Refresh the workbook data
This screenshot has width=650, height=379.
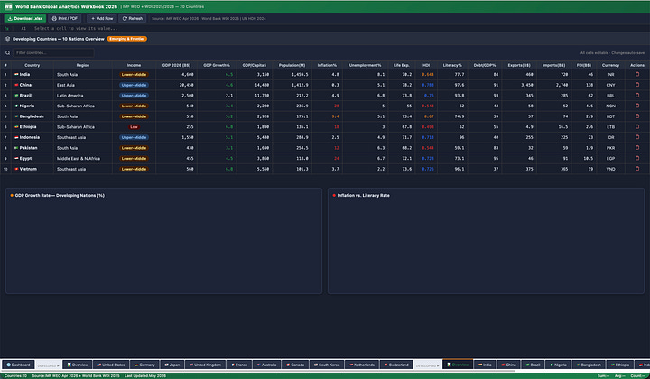(132, 18)
